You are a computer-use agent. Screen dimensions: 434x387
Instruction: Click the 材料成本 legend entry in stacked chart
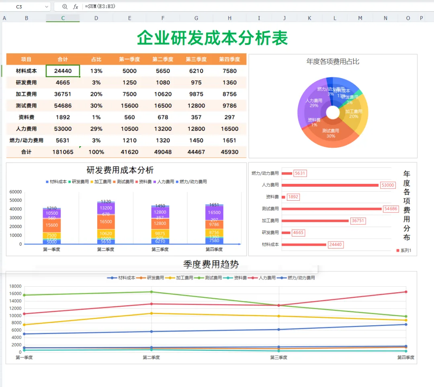click(x=56, y=181)
